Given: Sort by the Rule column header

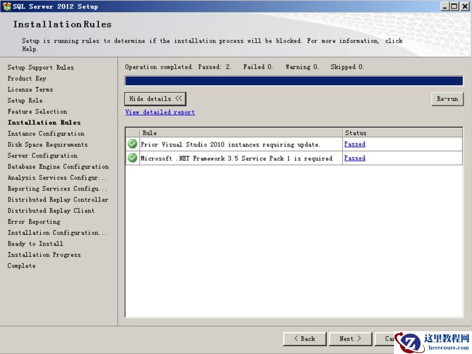Looking at the screenshot, I should pos(241,133).
